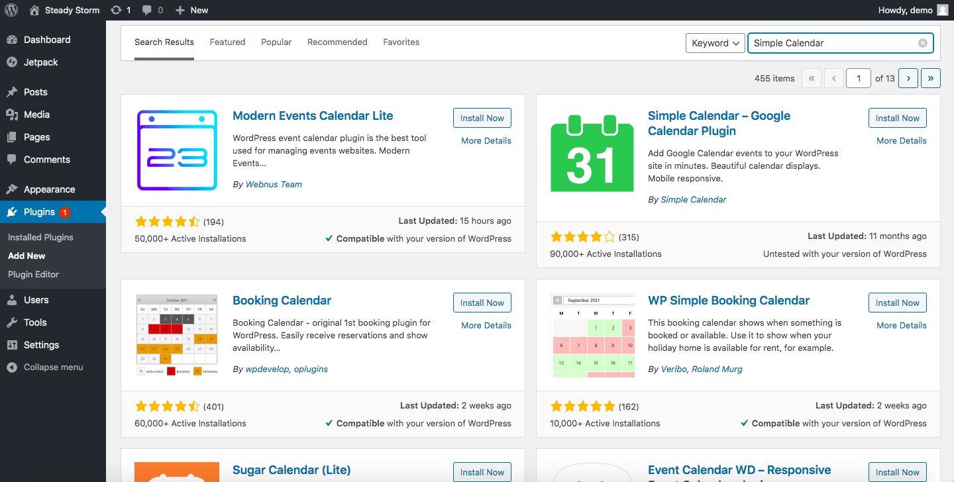Viewport: 954px width, 482px height.
Task: Click the Users icon in sidebar
Action: (x=12, y=300)
